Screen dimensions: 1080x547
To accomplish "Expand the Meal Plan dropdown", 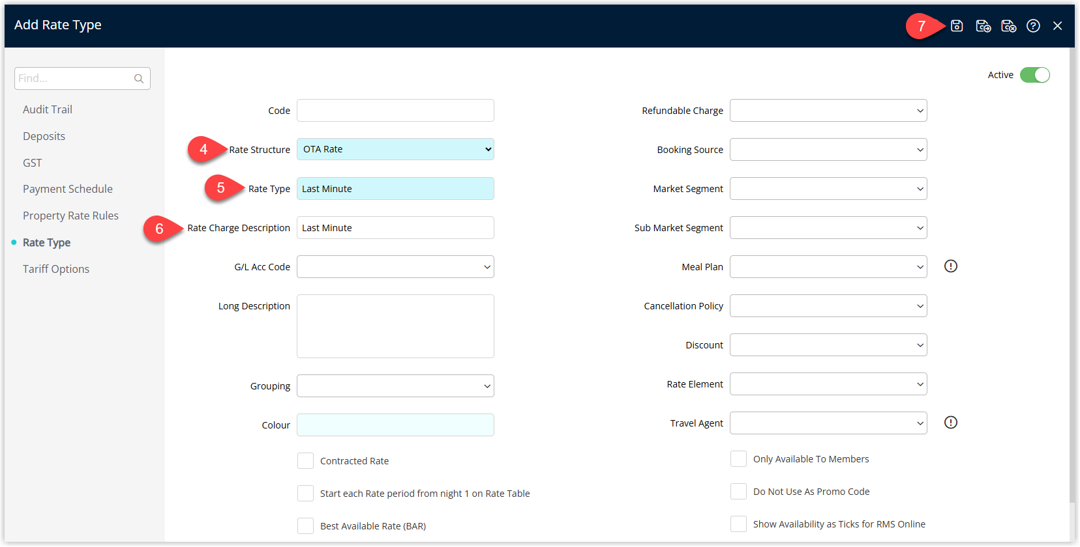I will [x=828, y=266].
